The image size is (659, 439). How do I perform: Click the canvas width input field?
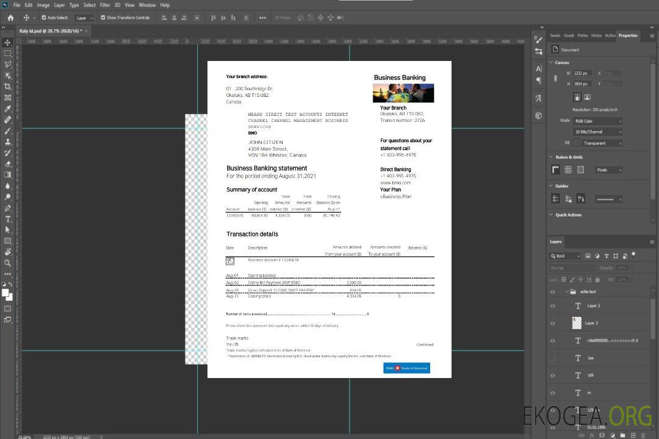582,73
